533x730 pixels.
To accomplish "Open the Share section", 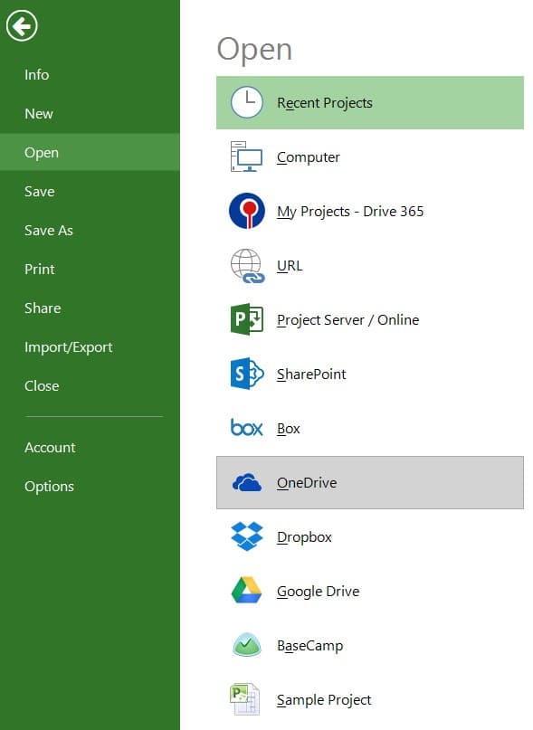I will point(43,308).
